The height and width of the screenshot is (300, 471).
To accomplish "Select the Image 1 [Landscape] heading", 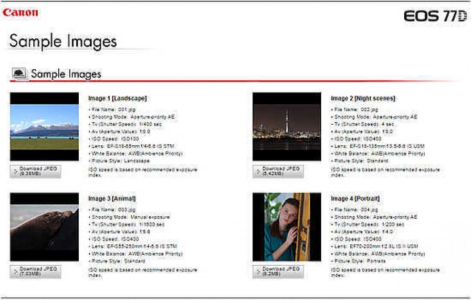I will coord(117,98).
